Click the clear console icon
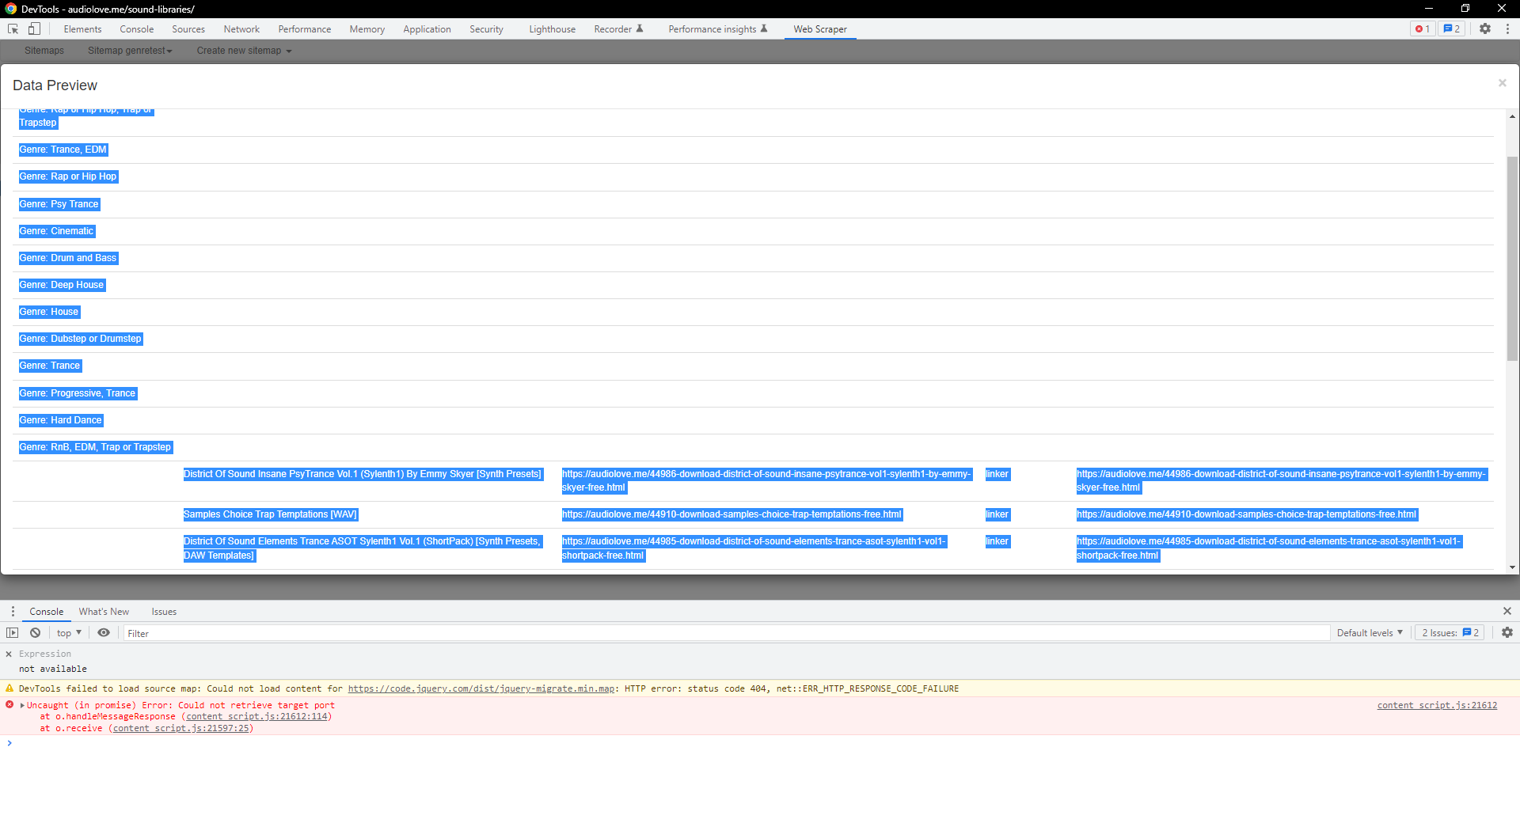The height and width of the screenshot is (823, 1520). (36, 633)
